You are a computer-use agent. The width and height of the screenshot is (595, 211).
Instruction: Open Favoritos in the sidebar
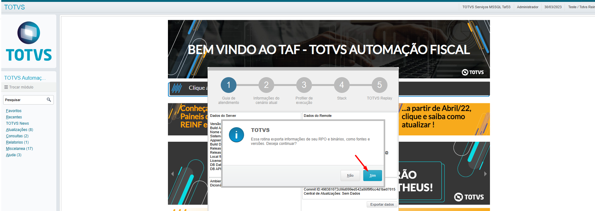[14, 111]
